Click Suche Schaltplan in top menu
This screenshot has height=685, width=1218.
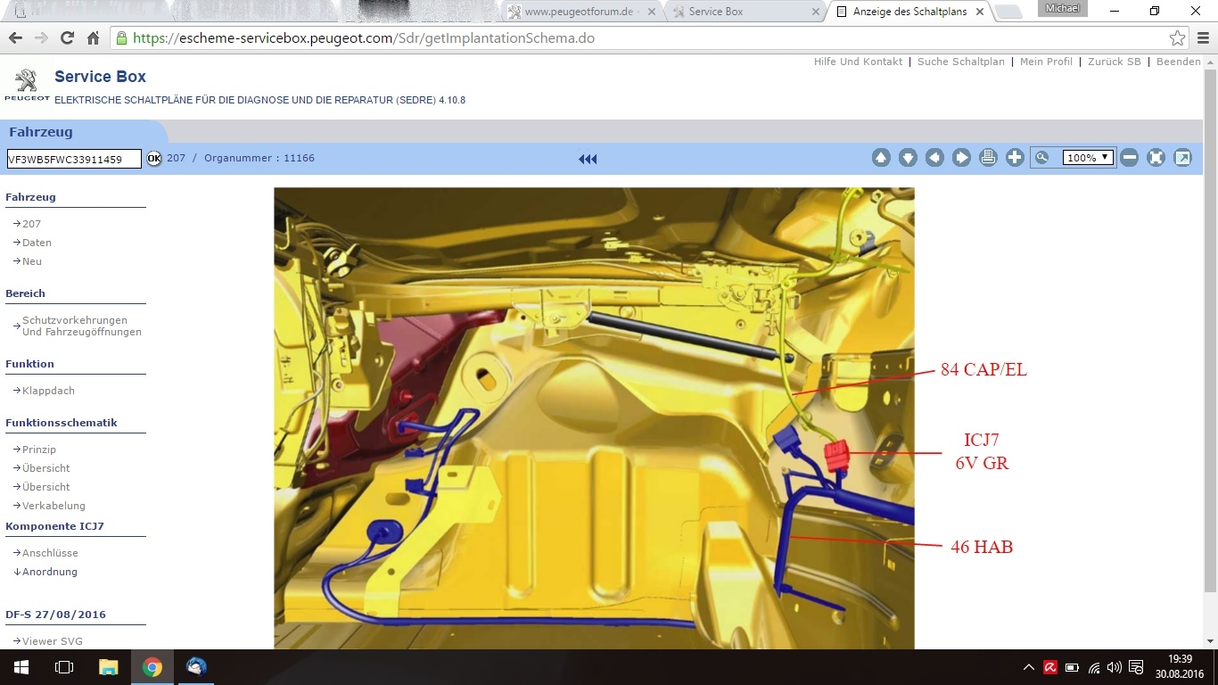click(x=960, y=62)
